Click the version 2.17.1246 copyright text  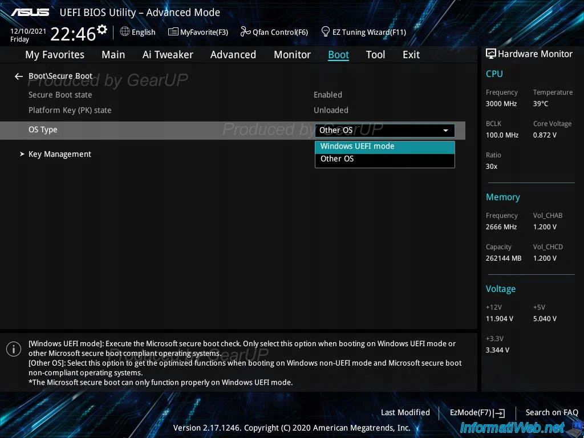click(291, 428)
